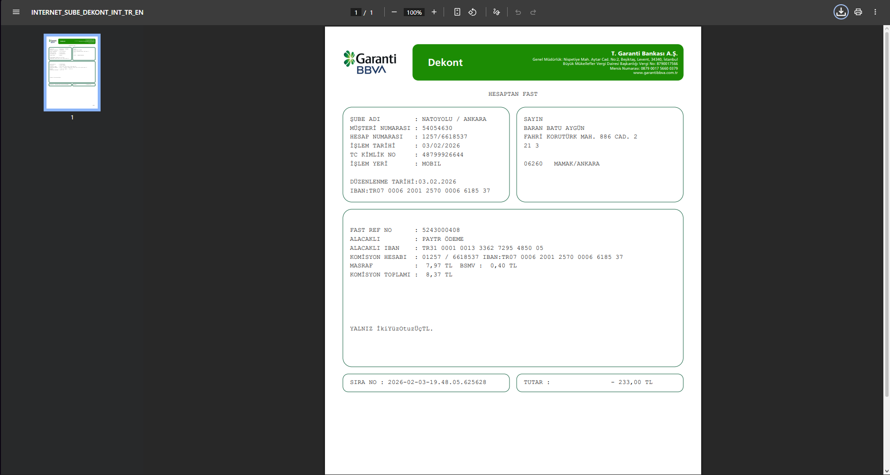890x475 pixels.
Task: Click the green Dekont heading
Action: coord(445,63)
